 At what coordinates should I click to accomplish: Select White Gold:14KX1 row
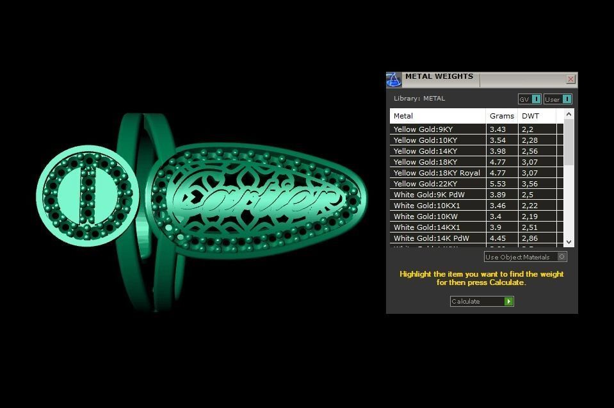point(476,227)
